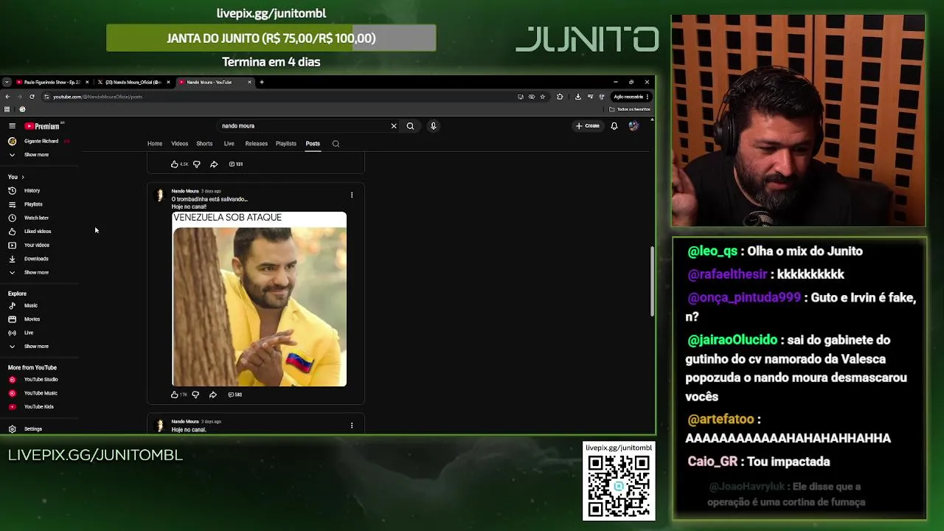
Task: Go to YouTube Premium home logo
Action: pos(42,126)
